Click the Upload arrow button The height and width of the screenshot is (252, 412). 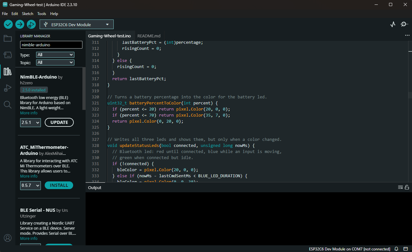(20, 24)
